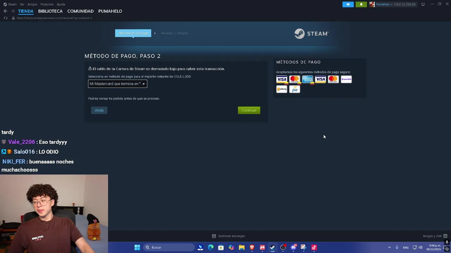Enter Big Picture mode monitor icon
The width and height of the screenshot is (451, 253).
[423, 4]
